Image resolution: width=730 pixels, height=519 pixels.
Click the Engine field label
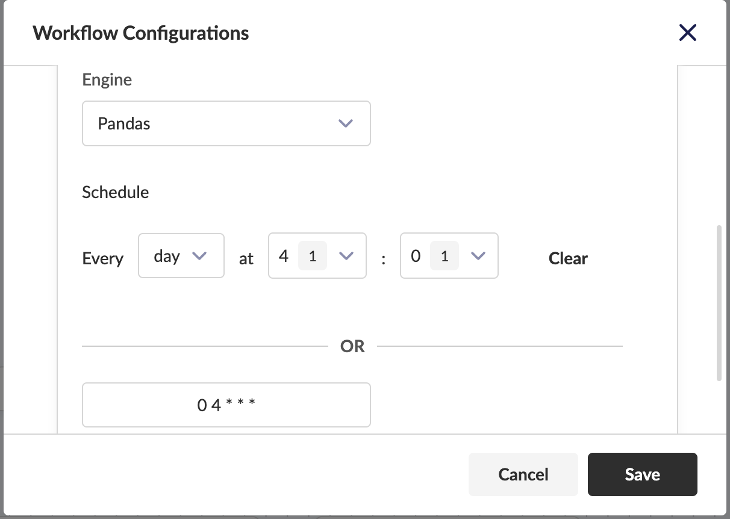point(107,79)
